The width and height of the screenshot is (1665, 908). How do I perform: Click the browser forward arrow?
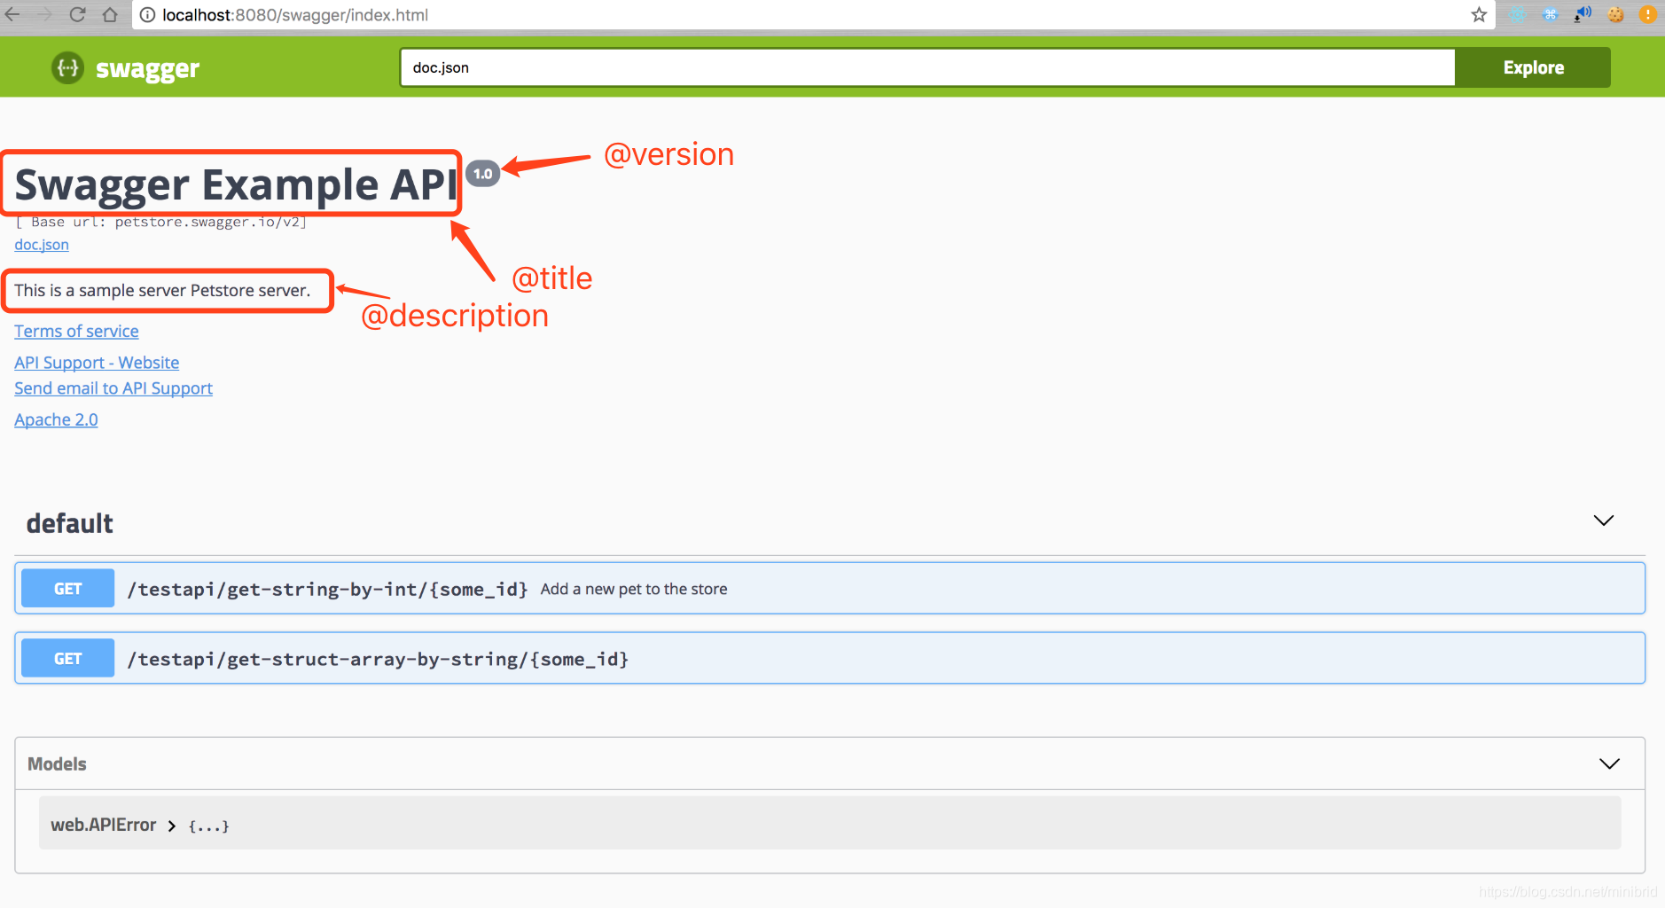pyautogui.click(x=44, y=14)
